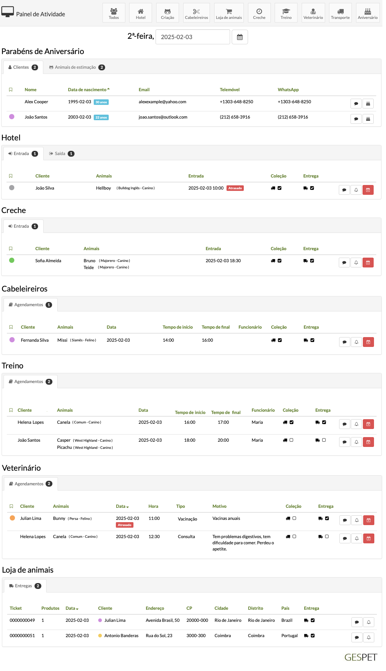Screen dimensions: 386x671
Task: Toggle collection checkbox for João Santos training
Action: tap(291, 440)
